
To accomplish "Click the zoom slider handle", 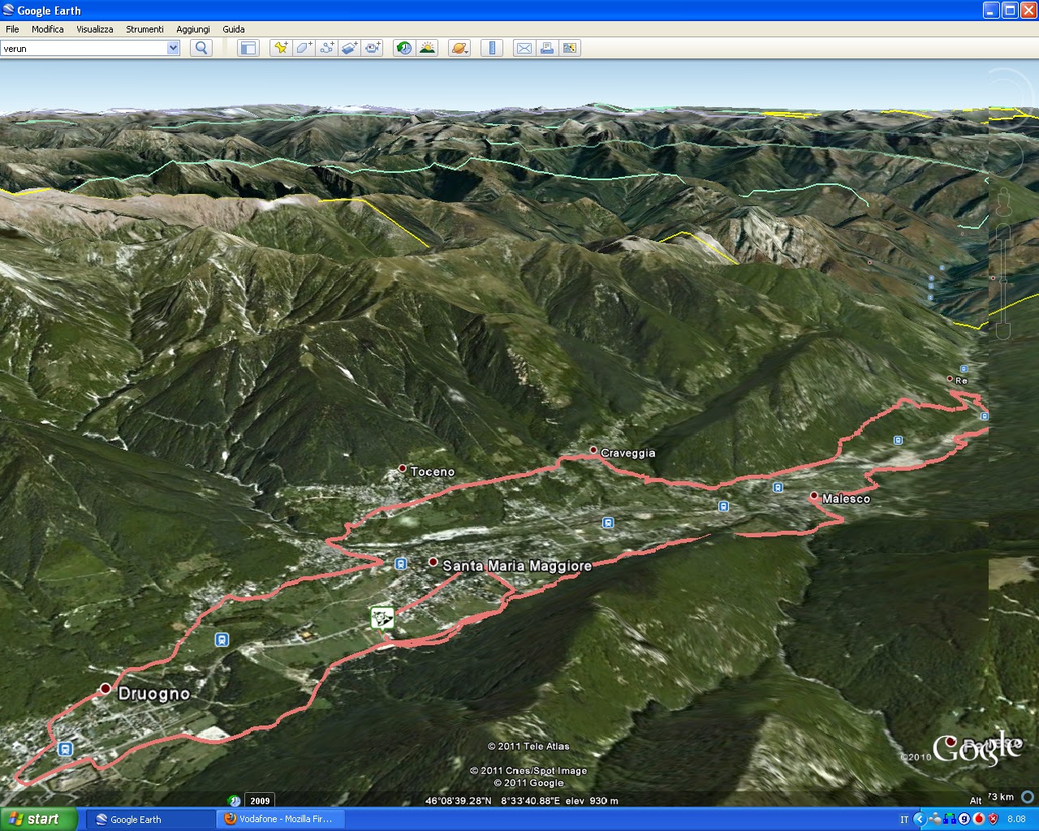I will (1002, 280).
